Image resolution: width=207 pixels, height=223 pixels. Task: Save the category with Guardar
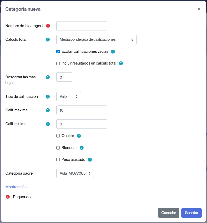(x=191, y=213)
